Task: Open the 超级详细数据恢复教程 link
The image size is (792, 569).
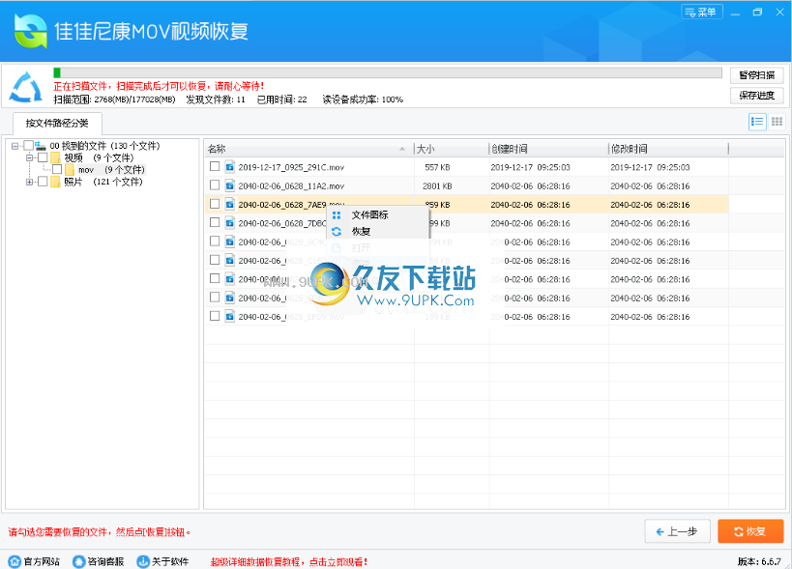Action: pyautogui.click(x=289, y=561)
